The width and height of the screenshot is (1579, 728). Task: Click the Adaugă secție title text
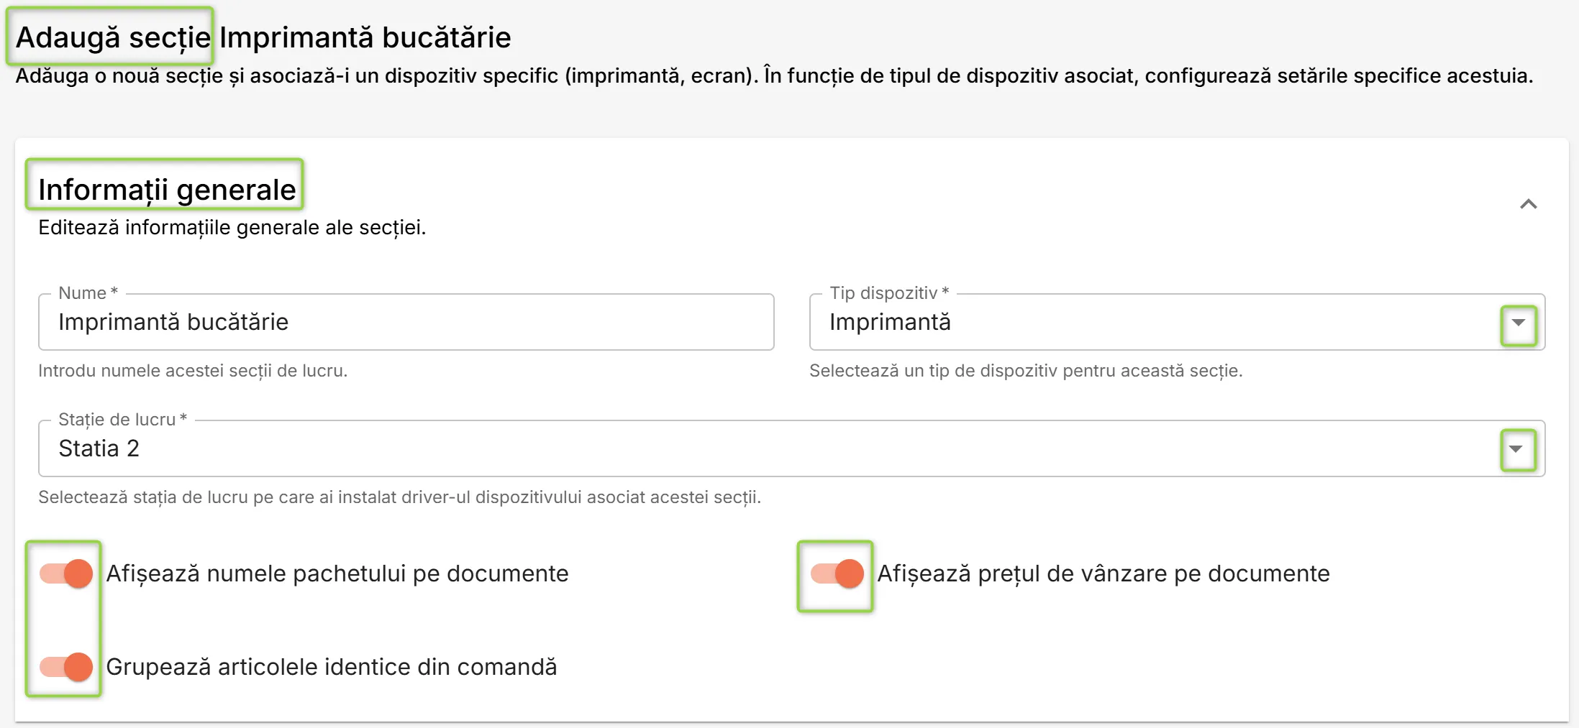[x=114, y=37]
